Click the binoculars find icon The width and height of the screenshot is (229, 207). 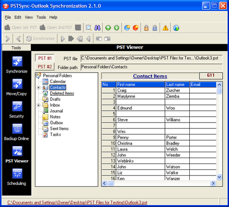tap(98, 28)
